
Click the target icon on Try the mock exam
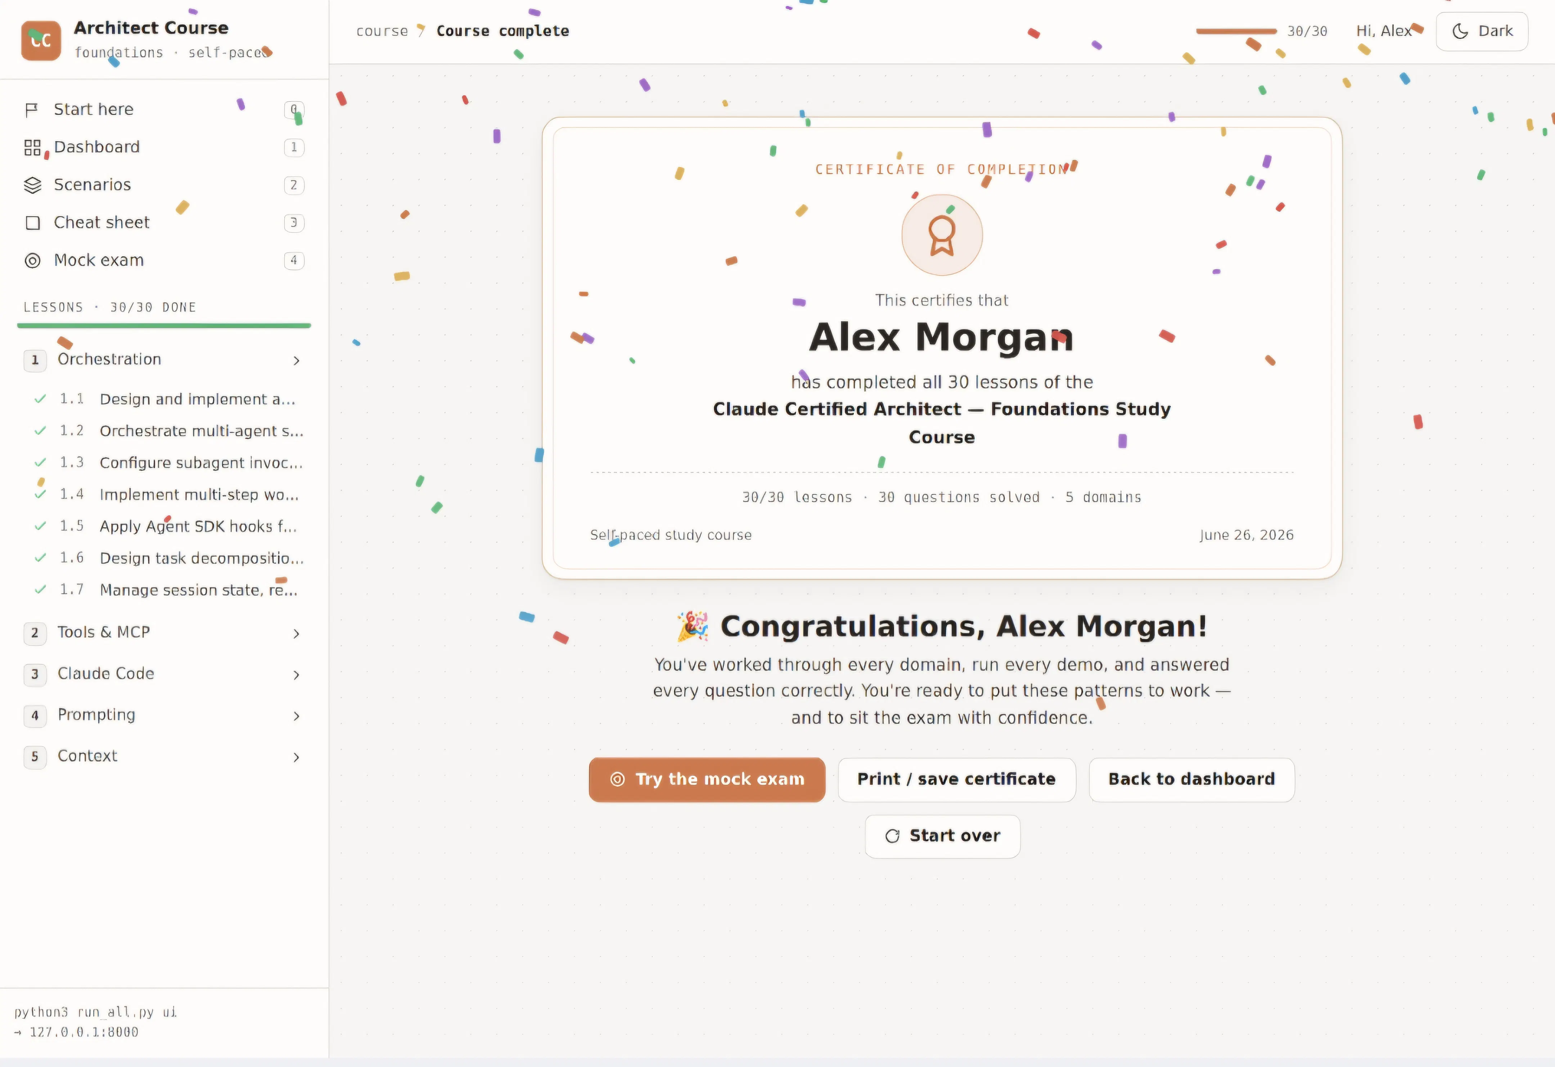(617, 779)
